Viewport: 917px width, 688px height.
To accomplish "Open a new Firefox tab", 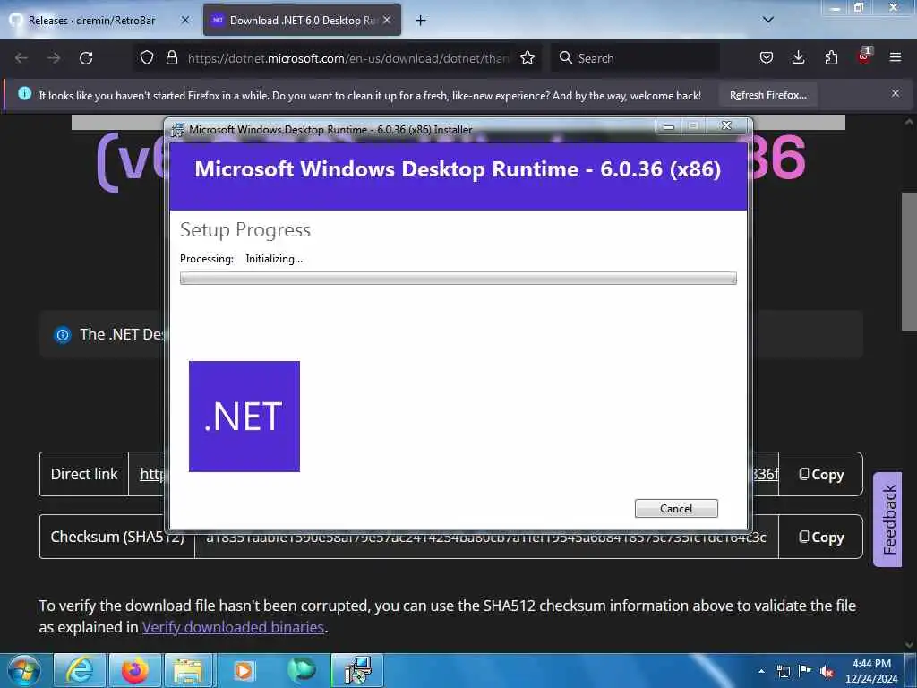I will tap(421, 21).
